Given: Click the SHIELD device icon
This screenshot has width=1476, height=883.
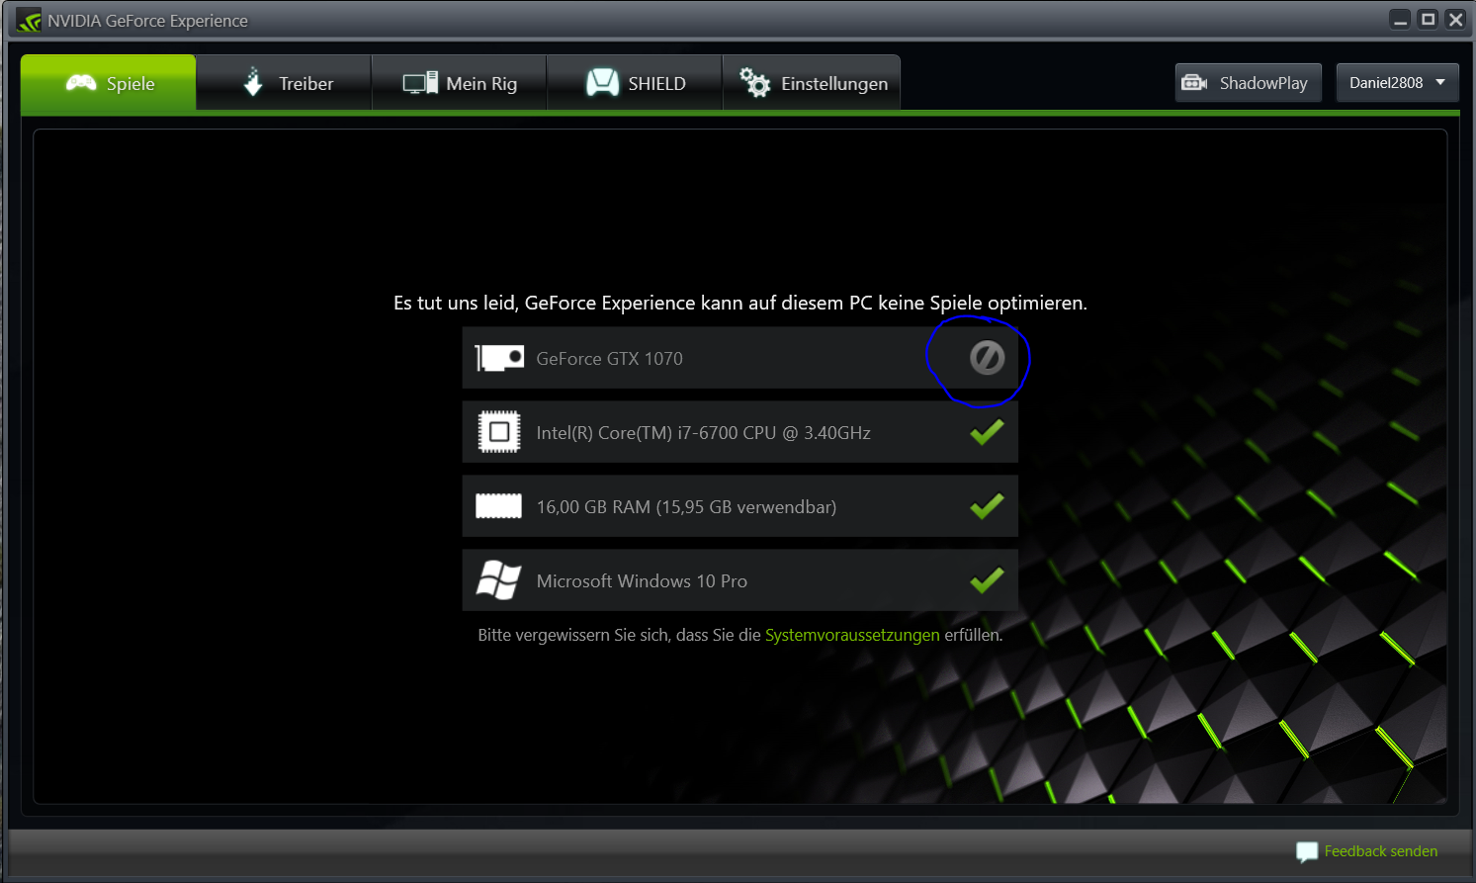Looking at the screenshot, I should click(x=602, y=83).
